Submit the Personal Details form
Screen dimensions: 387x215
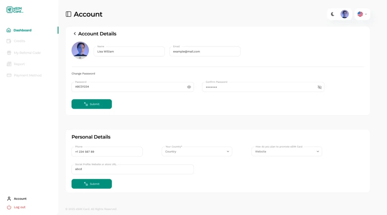[91, 184]
